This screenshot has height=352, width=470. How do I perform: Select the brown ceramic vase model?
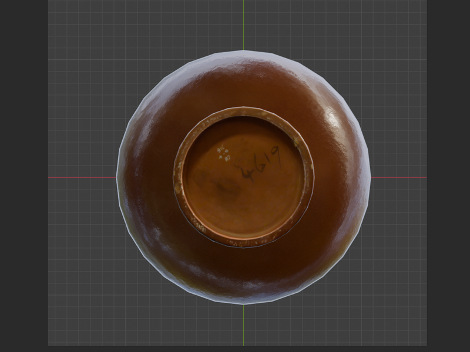243,177
